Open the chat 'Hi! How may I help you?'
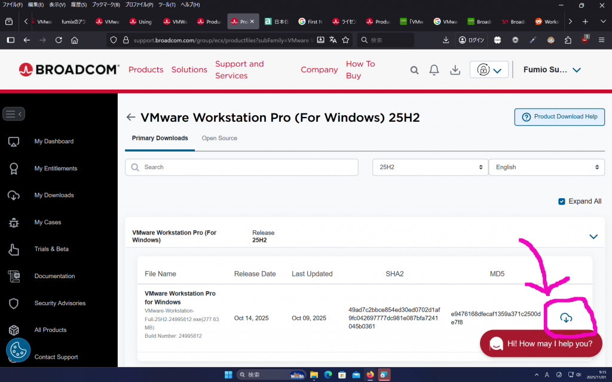612x382 pixels. click(x=541, y=343)
